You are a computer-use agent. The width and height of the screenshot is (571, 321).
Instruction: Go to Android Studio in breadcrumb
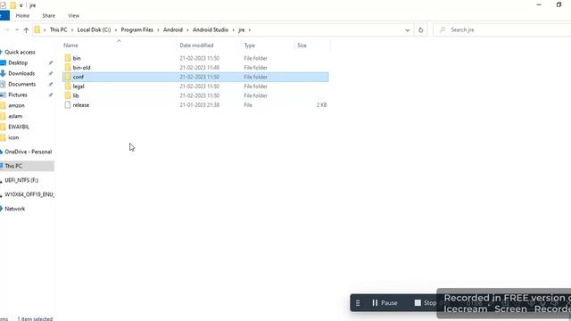pyautogui.click(x=211, y=29)
